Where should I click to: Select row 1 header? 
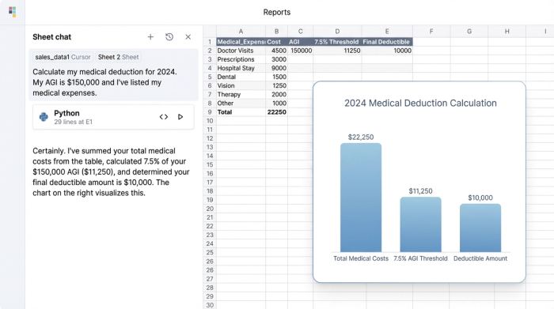[x=210, y=42]
